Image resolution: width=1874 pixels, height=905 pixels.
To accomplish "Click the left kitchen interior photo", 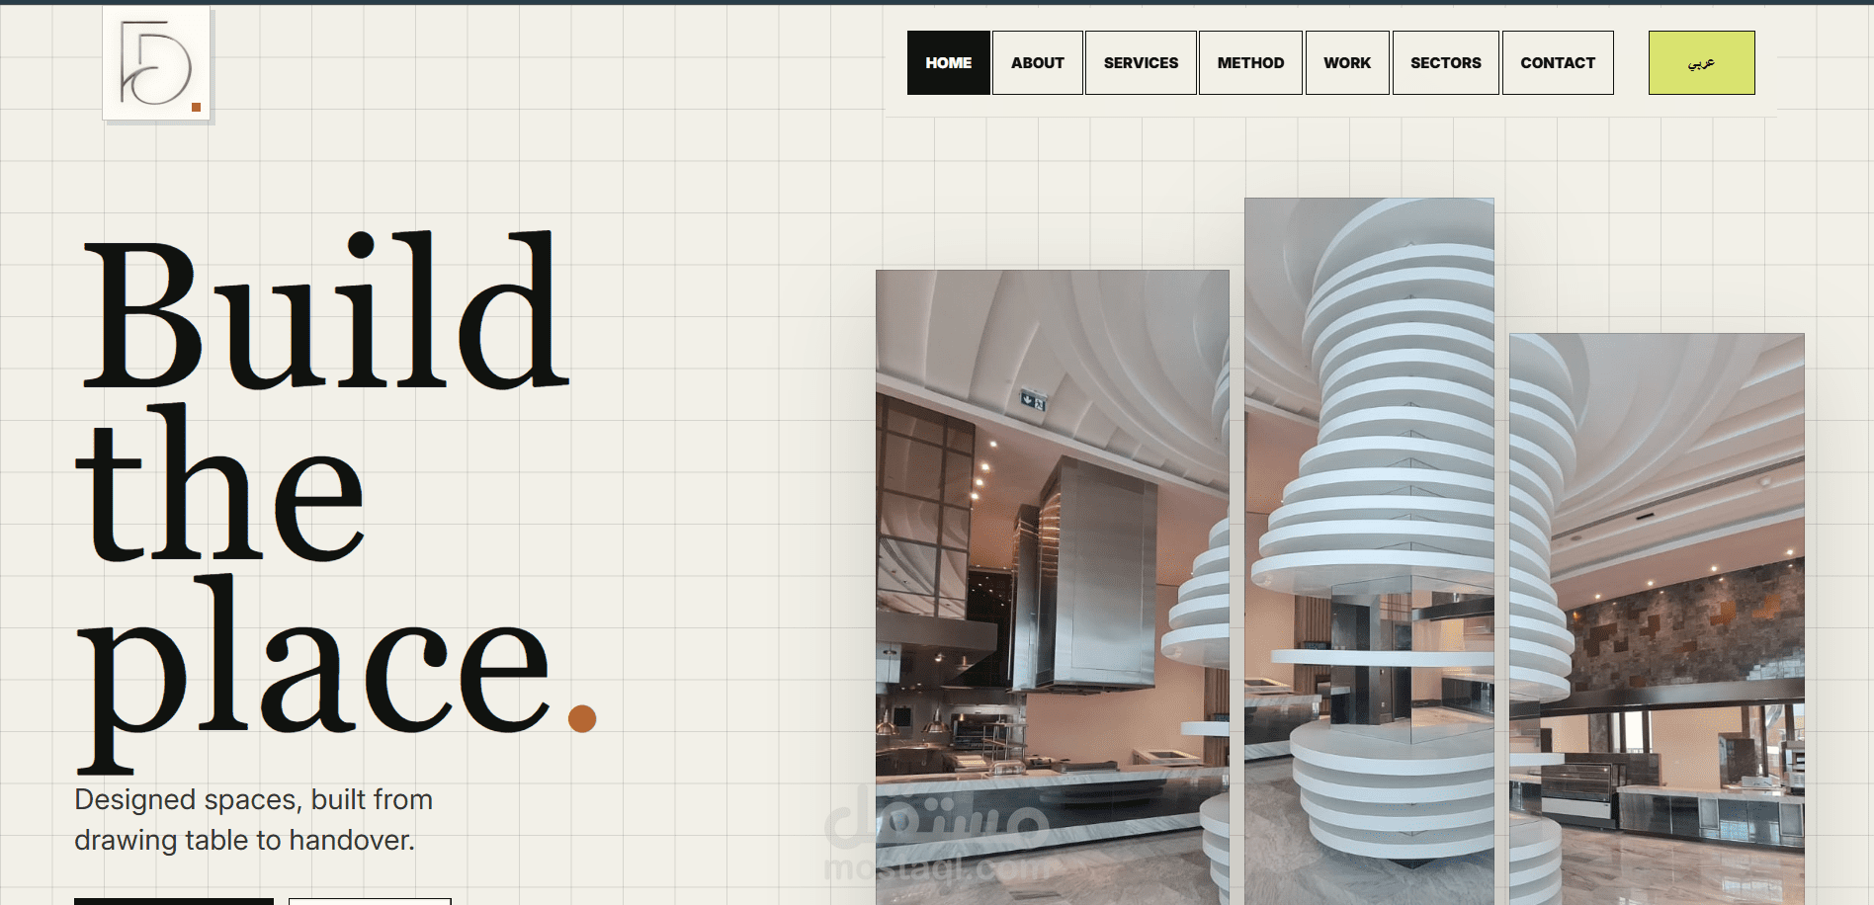I will tap(1053, 587).
